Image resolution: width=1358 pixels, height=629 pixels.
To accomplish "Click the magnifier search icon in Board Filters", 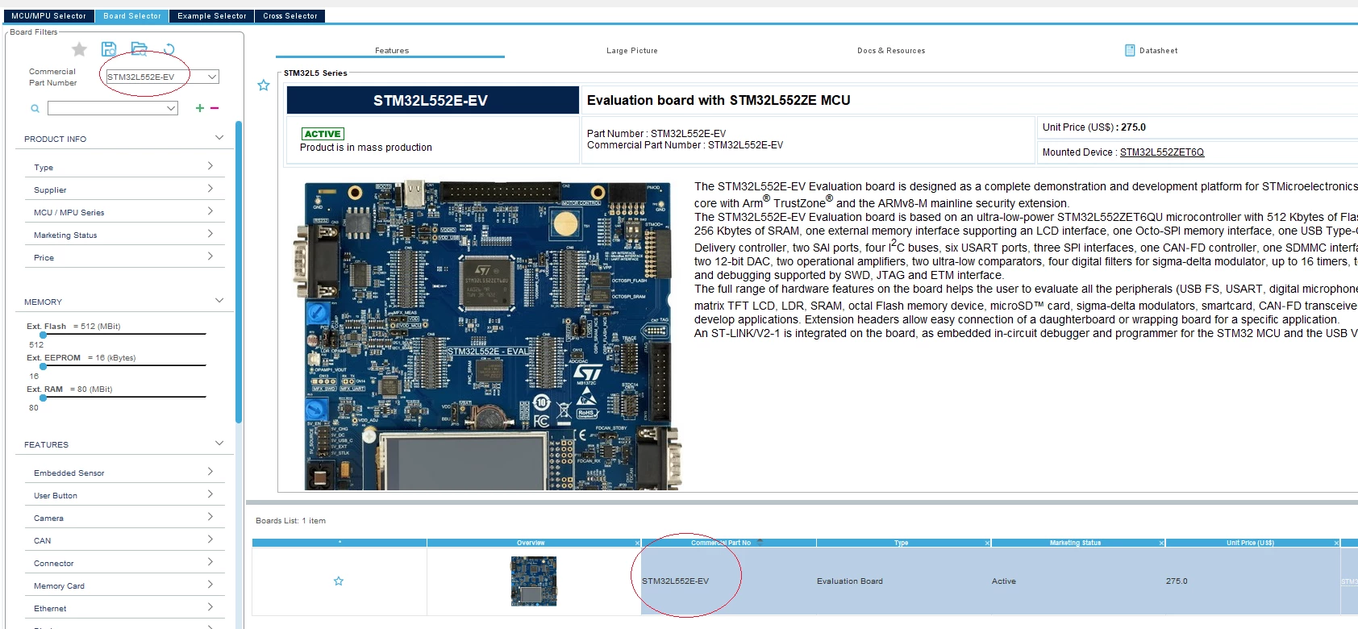I will 35,108.
